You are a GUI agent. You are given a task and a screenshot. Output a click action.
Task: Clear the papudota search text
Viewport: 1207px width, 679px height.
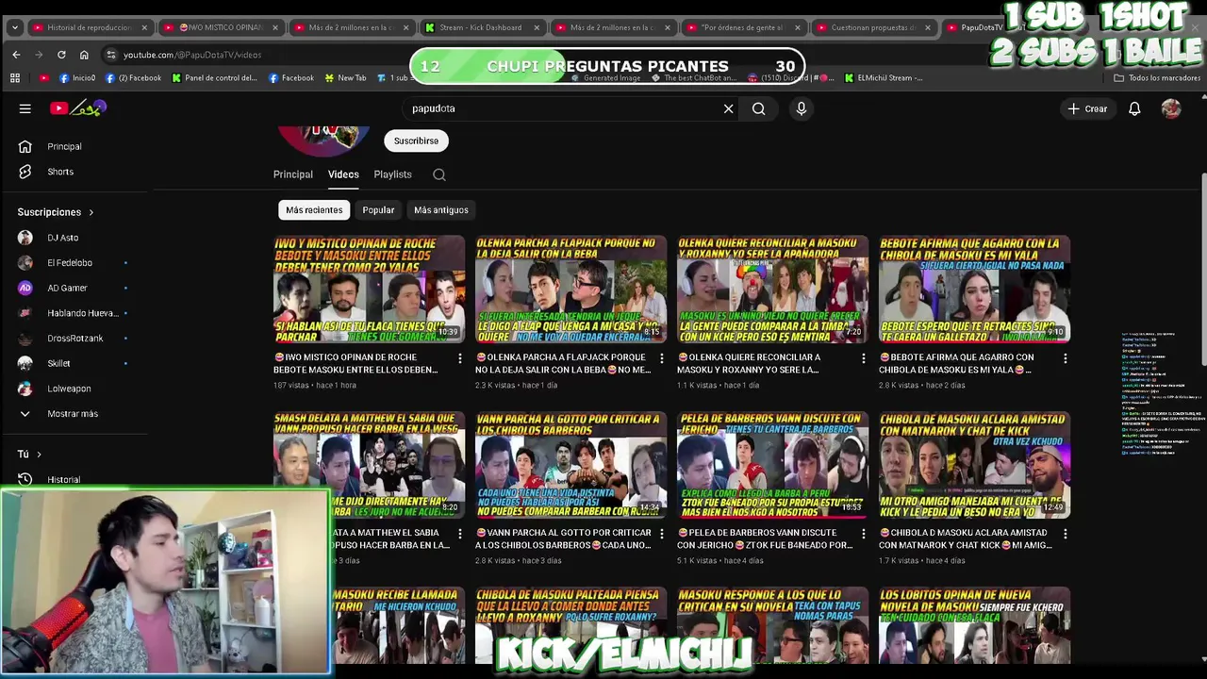[x=728, y=108]
